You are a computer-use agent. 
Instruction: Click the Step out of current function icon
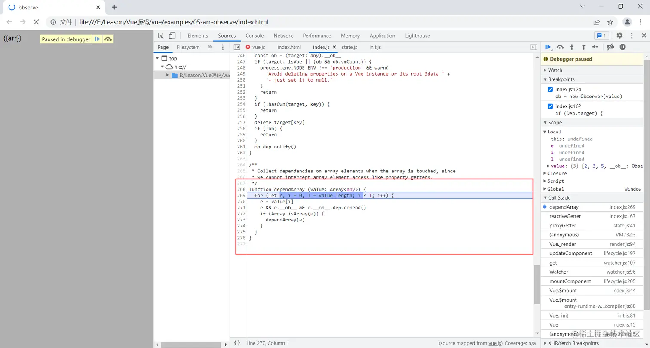[x=583, y=47]
